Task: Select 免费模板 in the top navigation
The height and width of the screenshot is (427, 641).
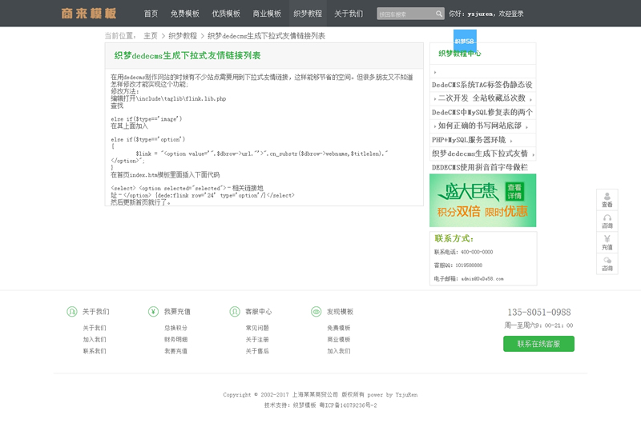Action: (185, 14)
